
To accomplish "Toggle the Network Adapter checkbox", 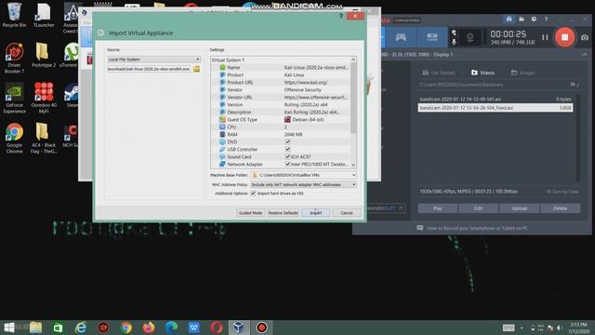I will (x=287, y=164).
